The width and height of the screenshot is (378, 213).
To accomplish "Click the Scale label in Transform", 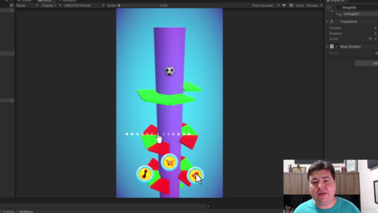I will [x=334, y=38].
